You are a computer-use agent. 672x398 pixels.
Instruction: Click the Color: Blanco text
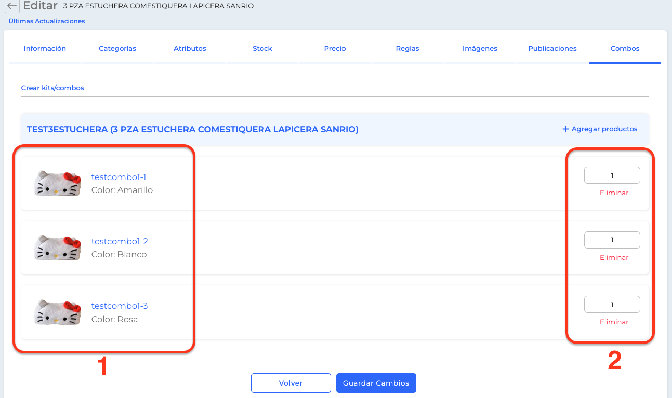tap(119, 254)
